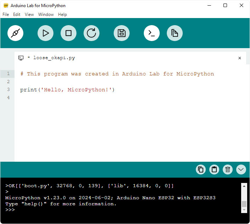Open the Files panel icon

tap(175, 33)
